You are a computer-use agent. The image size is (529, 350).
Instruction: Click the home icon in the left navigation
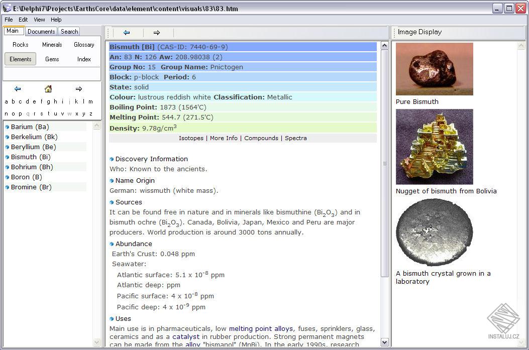(x=48, y=89)
